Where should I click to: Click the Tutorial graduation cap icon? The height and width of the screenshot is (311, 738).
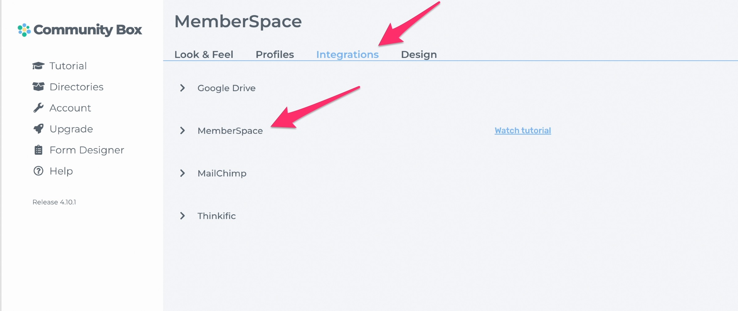tap(38, 66)
